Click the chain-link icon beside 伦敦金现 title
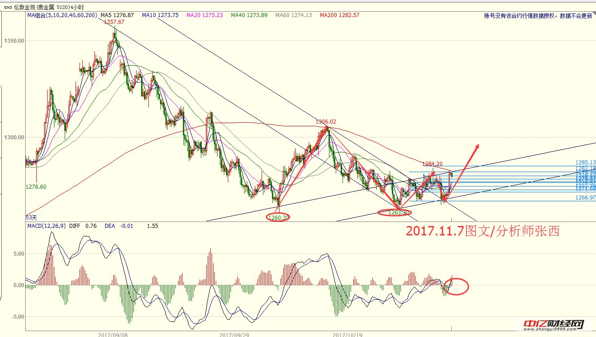 point(7,7)
